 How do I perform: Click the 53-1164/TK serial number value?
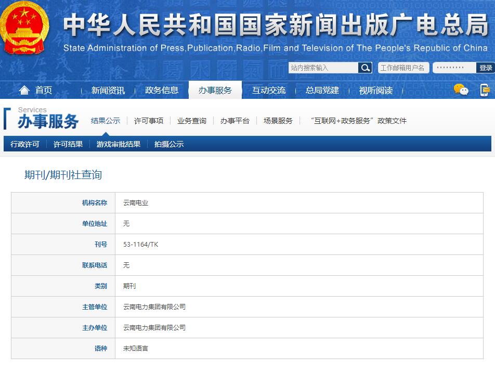(141, 244)
